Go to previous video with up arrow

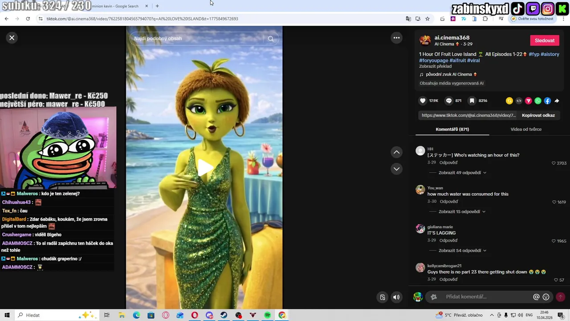point(396,152)
